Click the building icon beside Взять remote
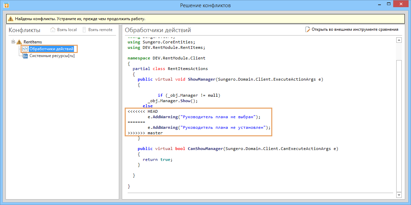411x205 pixels. (x=84, y=30)
